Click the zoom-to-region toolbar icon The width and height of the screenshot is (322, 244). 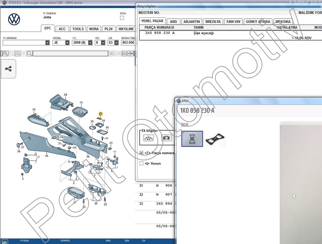click(18, 53)
